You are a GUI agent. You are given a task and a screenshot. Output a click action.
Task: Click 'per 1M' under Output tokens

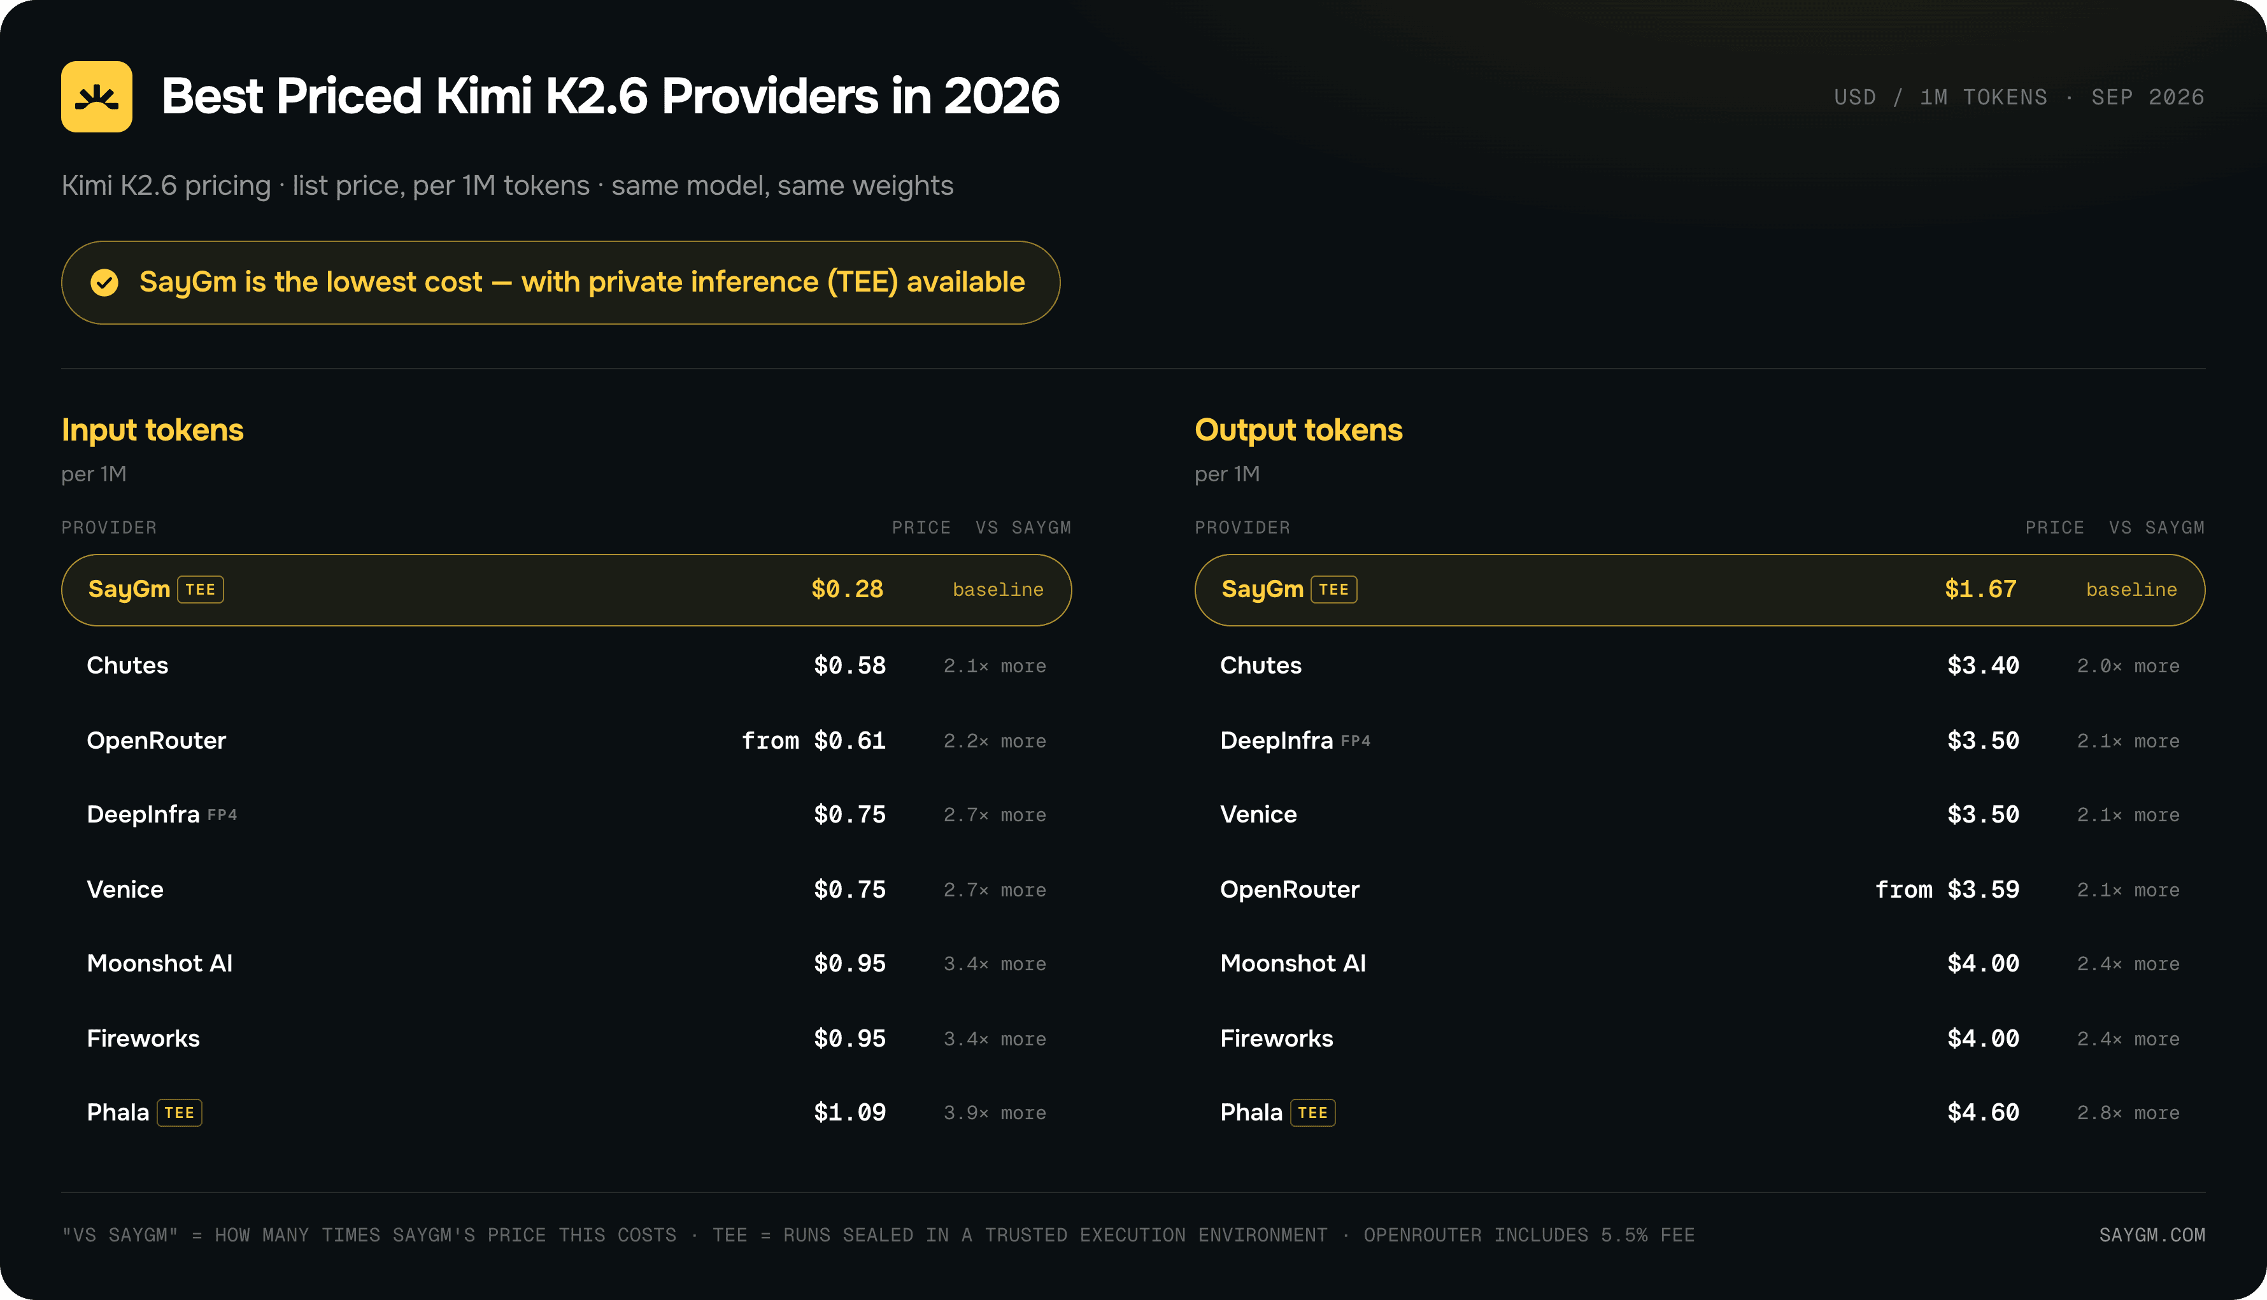[1227, 474]
